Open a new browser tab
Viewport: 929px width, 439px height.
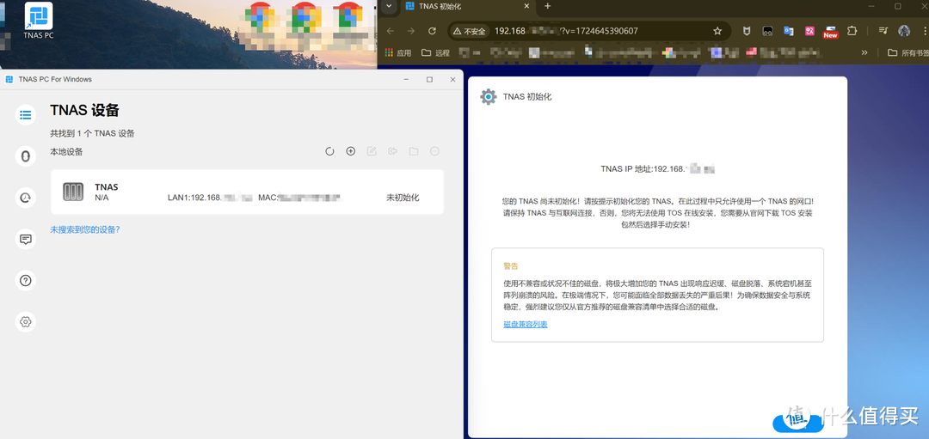point(547,6)
